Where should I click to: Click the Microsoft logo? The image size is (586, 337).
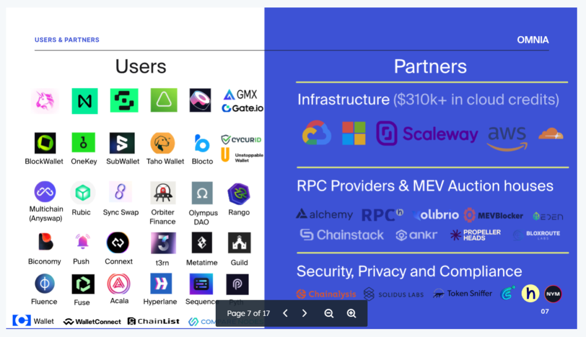[354, 133]
